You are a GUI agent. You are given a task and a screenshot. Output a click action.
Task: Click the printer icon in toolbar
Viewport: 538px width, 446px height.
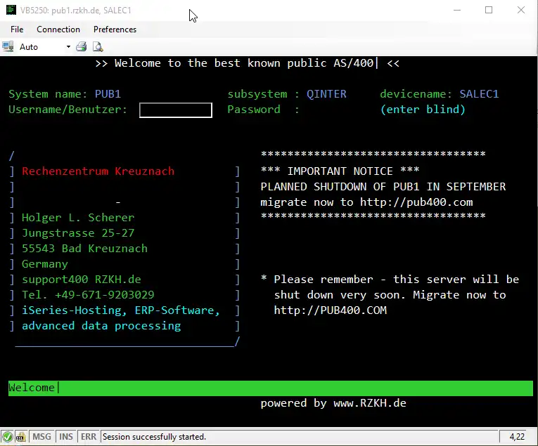82,46
